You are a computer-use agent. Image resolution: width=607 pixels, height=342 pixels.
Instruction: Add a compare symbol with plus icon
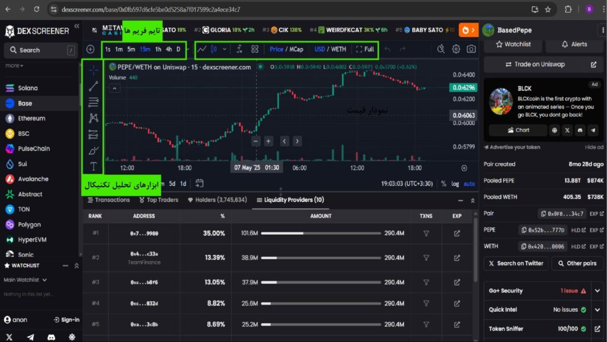90,49
